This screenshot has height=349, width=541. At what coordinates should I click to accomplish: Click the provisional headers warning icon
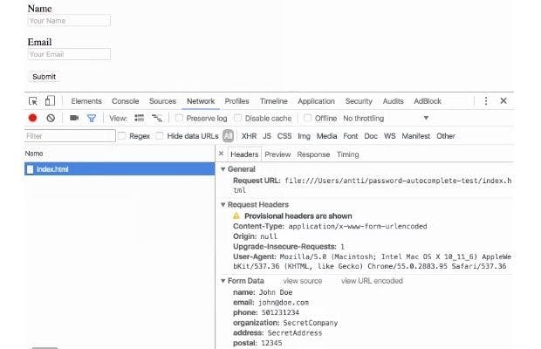[x=236, y=216]
